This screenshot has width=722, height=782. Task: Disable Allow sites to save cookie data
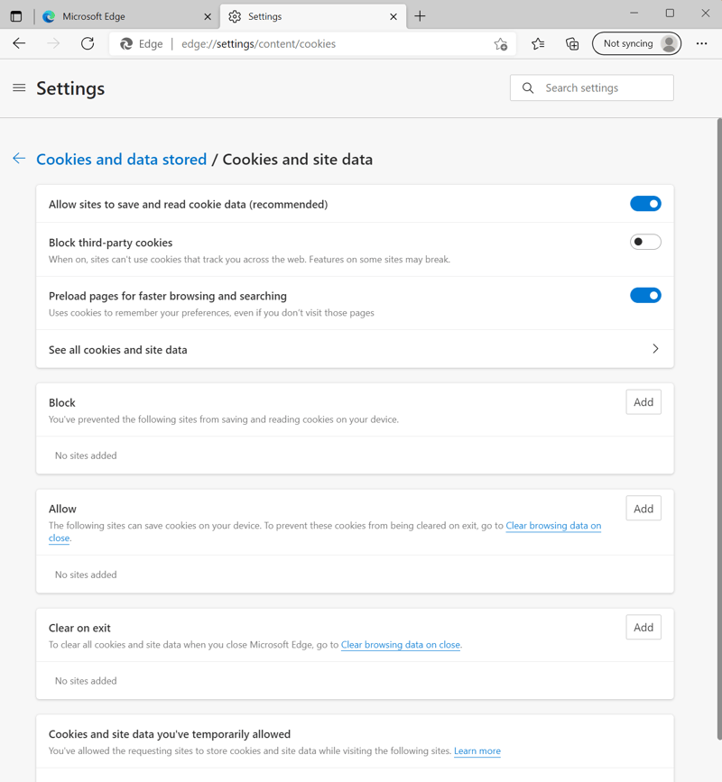pyautogui.click(x=645, y=204)
